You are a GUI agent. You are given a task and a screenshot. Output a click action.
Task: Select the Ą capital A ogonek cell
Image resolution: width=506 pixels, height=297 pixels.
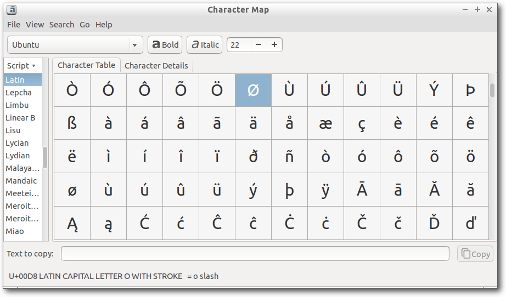coord(72,223)
